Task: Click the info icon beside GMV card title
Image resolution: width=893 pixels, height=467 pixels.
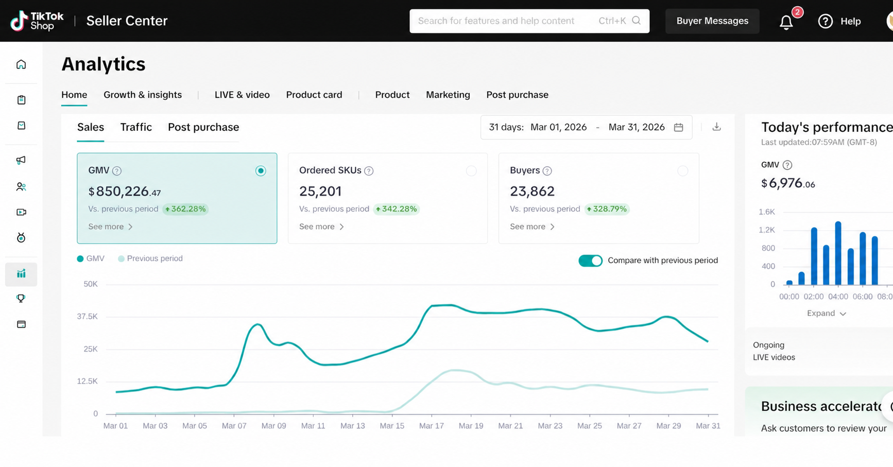Action: (117, 171)
